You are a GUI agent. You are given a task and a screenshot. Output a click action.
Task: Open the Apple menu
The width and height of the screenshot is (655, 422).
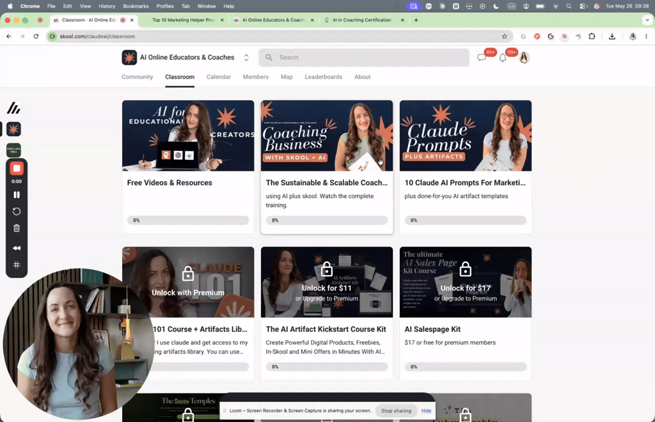tap(10, 6)
